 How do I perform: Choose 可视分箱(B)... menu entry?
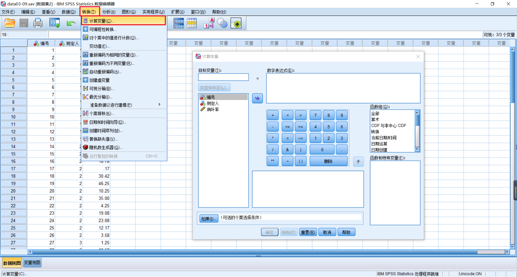tap(124, 89)
